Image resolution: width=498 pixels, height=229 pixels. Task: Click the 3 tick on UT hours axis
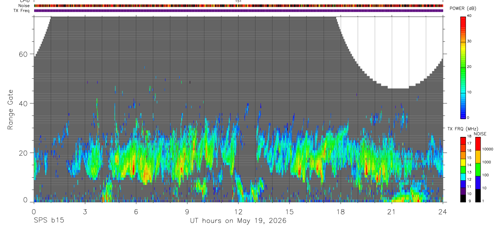tap(85, 211)
